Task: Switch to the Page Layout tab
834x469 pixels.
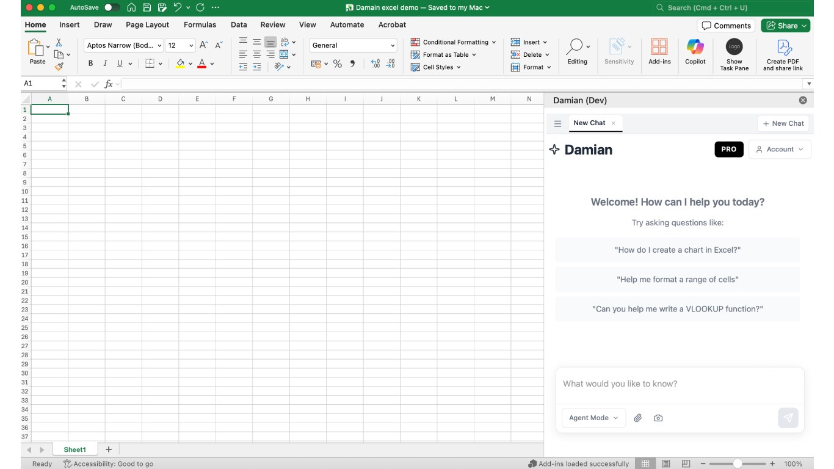Action: click(147, 25)
